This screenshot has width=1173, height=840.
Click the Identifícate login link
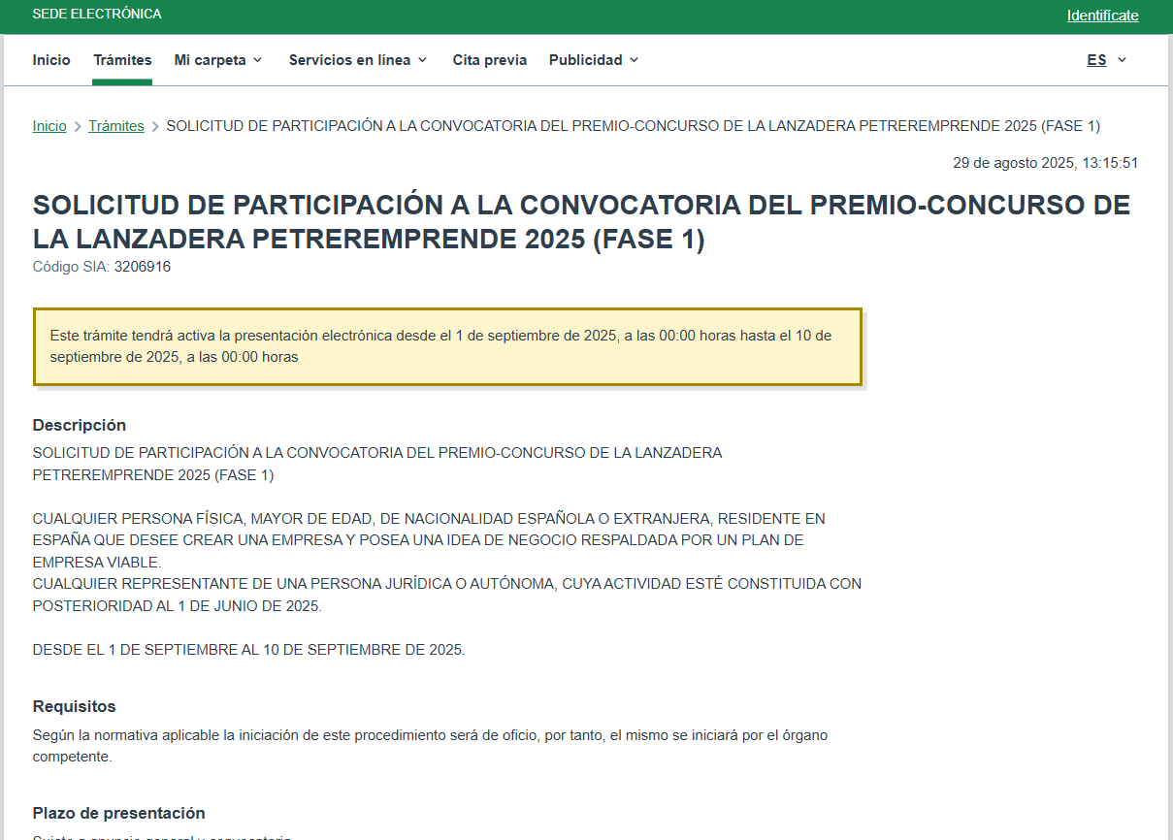pos(1102,16)
